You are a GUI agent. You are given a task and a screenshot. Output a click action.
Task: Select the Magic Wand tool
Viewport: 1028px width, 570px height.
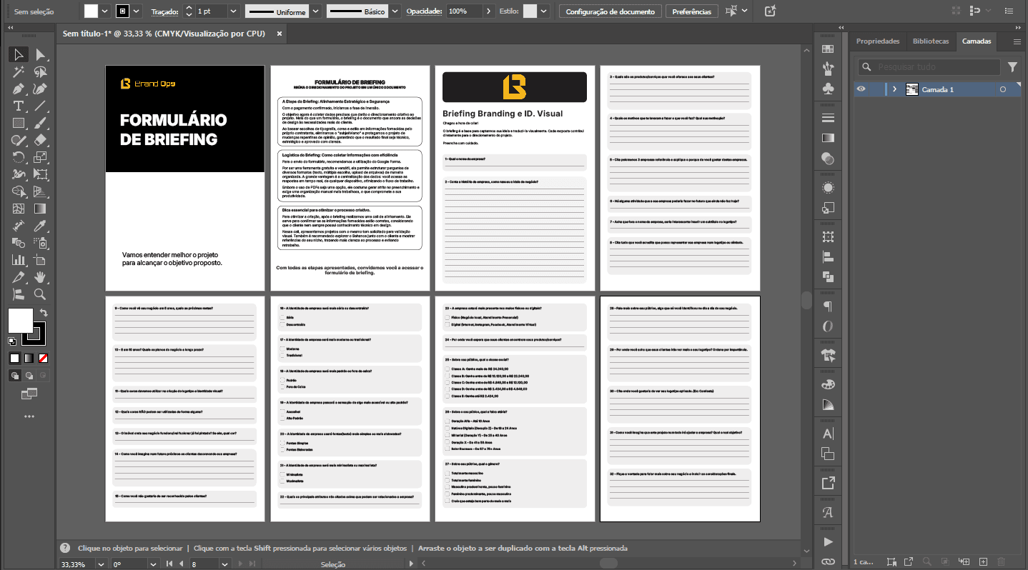[x=19, y=71]
